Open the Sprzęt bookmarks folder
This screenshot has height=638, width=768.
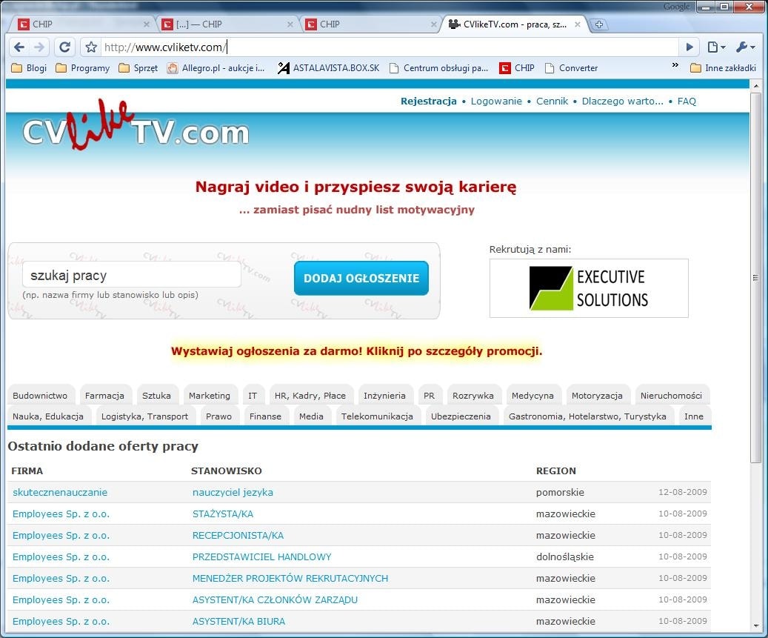(138, 68)
